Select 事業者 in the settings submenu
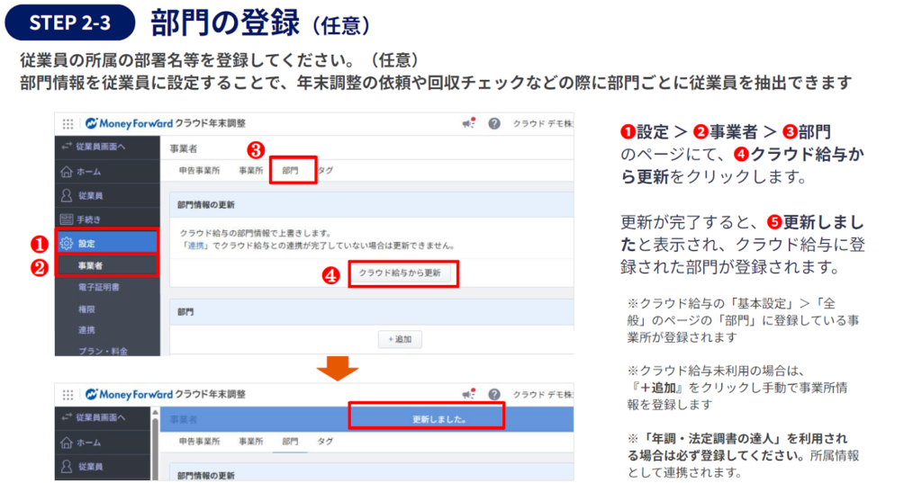 pyautogui.click(x=90, y=265)
